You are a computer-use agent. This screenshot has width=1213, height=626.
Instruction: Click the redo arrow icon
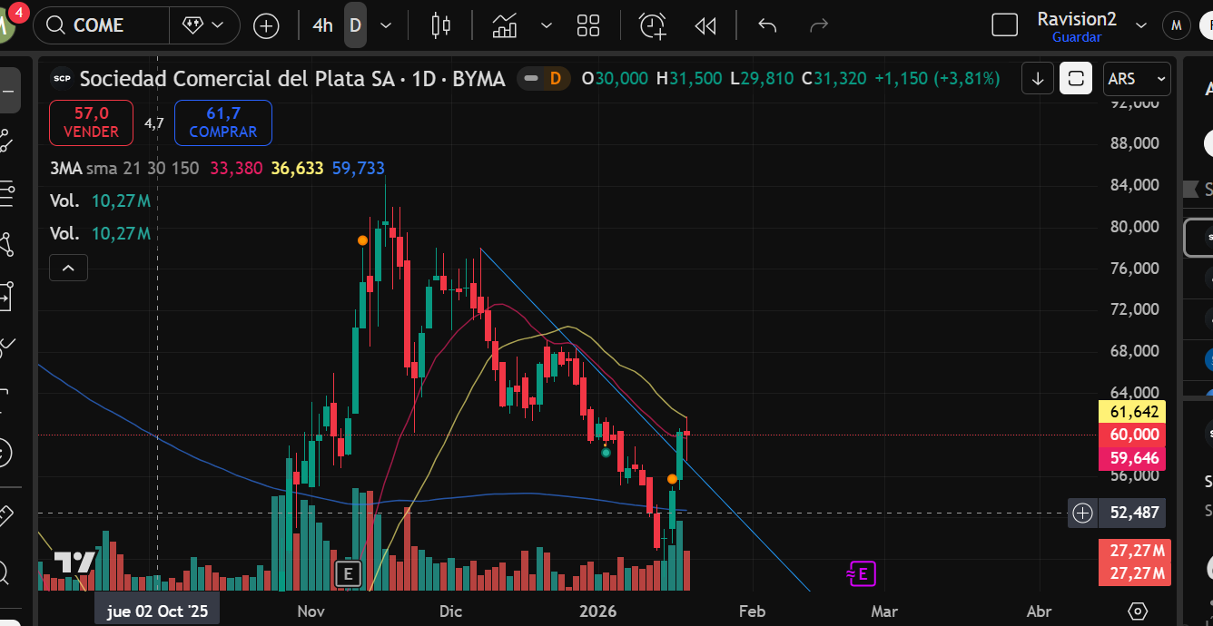point(818,24)
